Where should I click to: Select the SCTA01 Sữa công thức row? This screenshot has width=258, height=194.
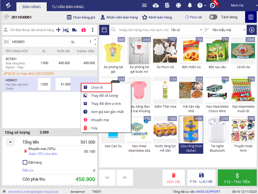(50, 63)
